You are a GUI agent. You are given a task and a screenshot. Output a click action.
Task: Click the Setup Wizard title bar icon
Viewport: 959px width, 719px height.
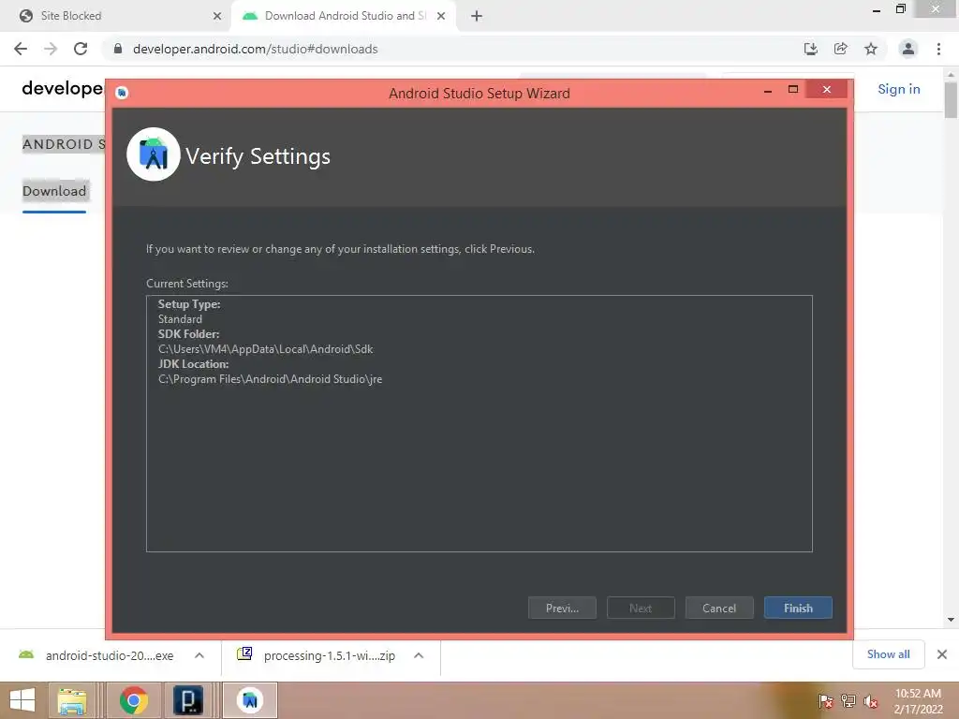pos(122,93)
